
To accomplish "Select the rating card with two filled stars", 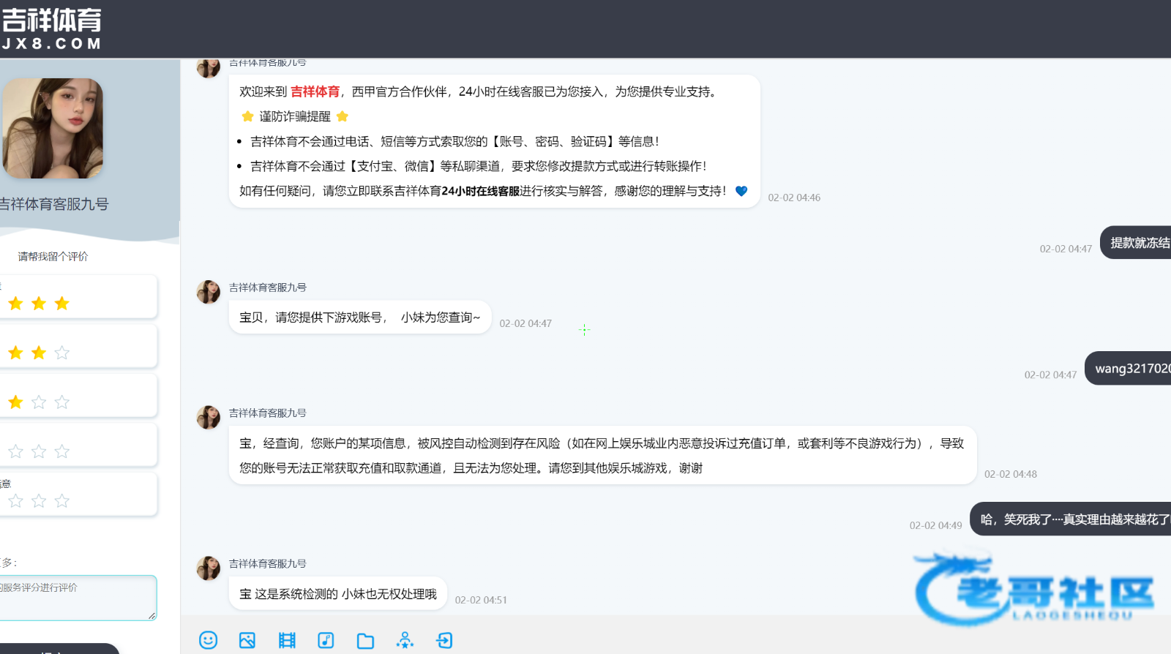I will (78, 347).
